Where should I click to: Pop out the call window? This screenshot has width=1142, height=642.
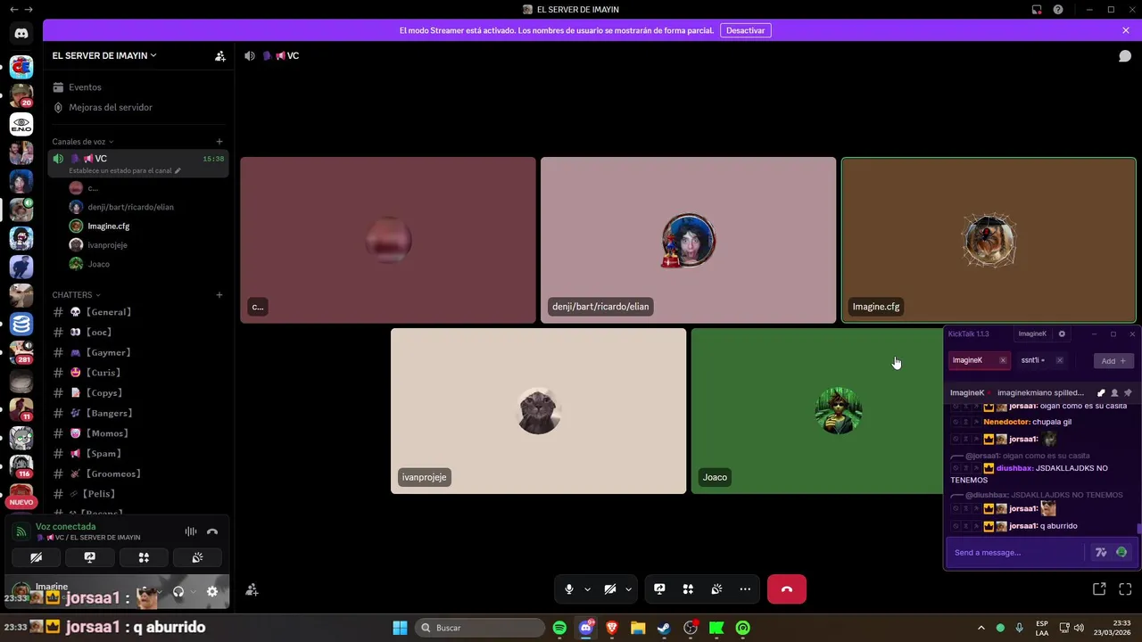[x=1099, y=589]
